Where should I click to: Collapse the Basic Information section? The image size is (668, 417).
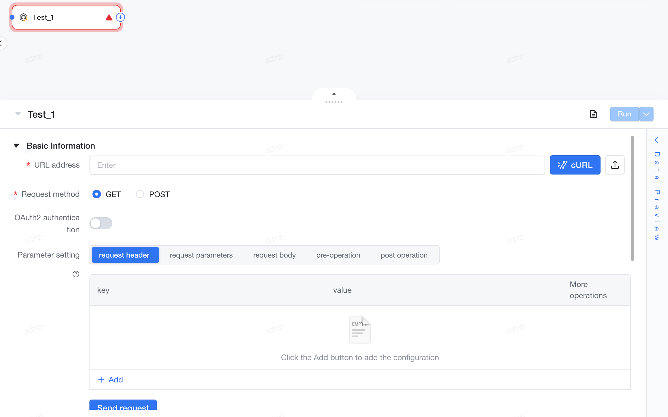(x=17, y=146)
